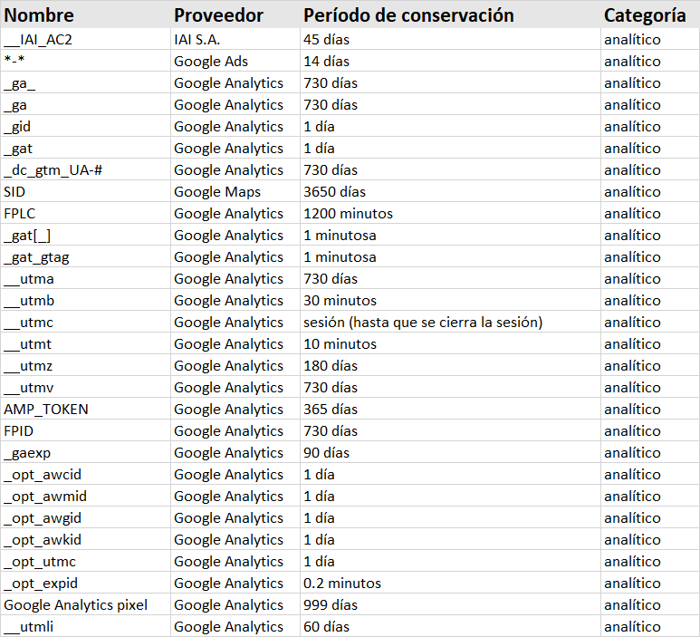Click the IAI S.A. provider cell
Viewport: 700px width, 637px height.
(x=197, y=40)
